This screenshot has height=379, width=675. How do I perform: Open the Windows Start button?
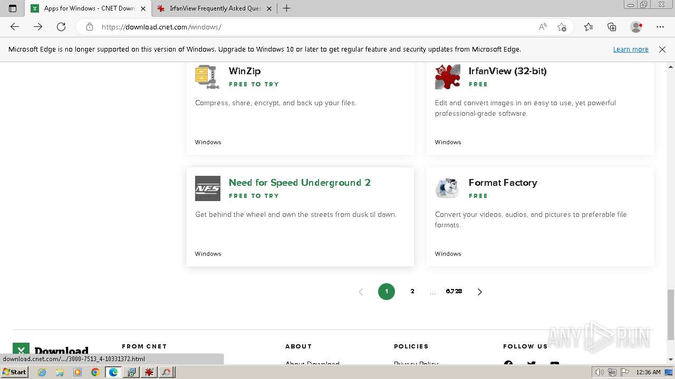point(14,372)
